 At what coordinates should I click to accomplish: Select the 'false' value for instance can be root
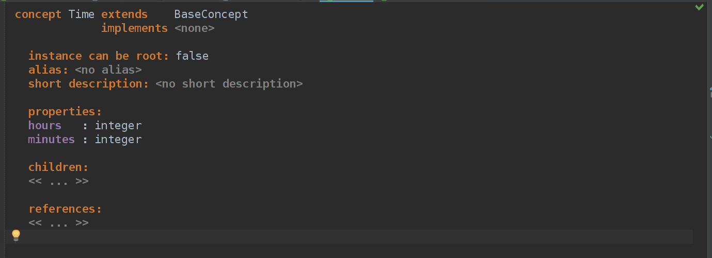(x=192, y=56)
